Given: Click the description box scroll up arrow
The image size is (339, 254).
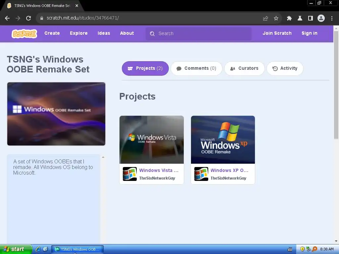Looking at the screenshot, I should (103, 157).
